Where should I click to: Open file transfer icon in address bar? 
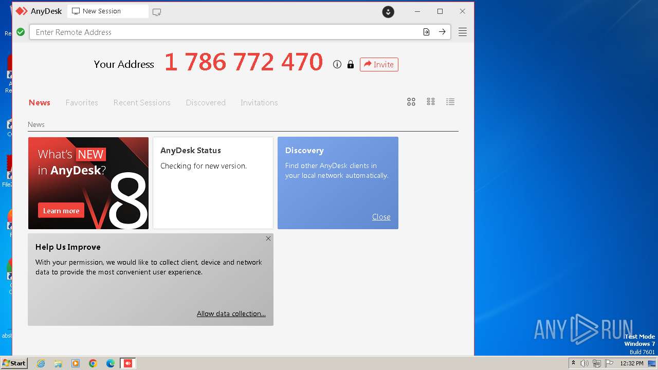[426, 32]
